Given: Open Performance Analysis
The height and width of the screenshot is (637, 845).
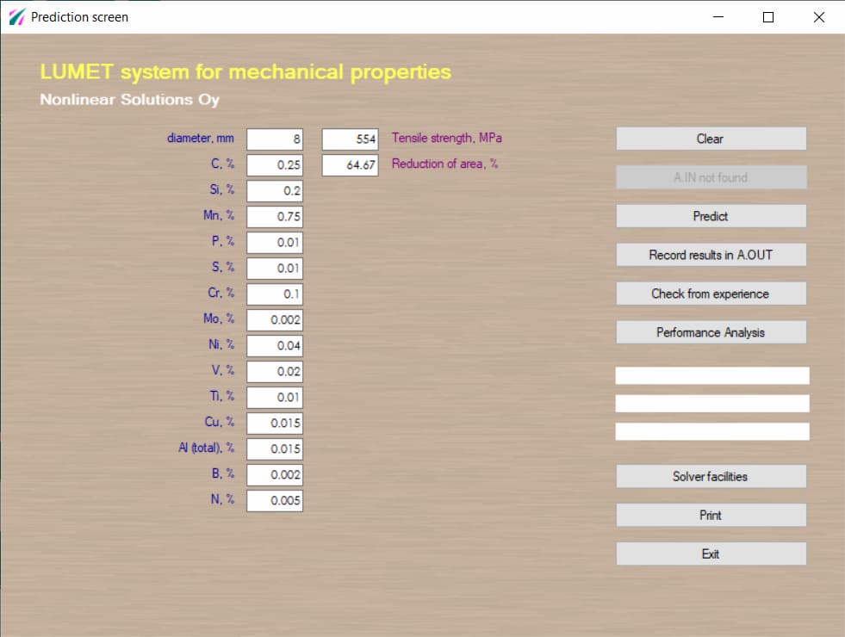Looking at the screenshot, I should tap(711, 332).
